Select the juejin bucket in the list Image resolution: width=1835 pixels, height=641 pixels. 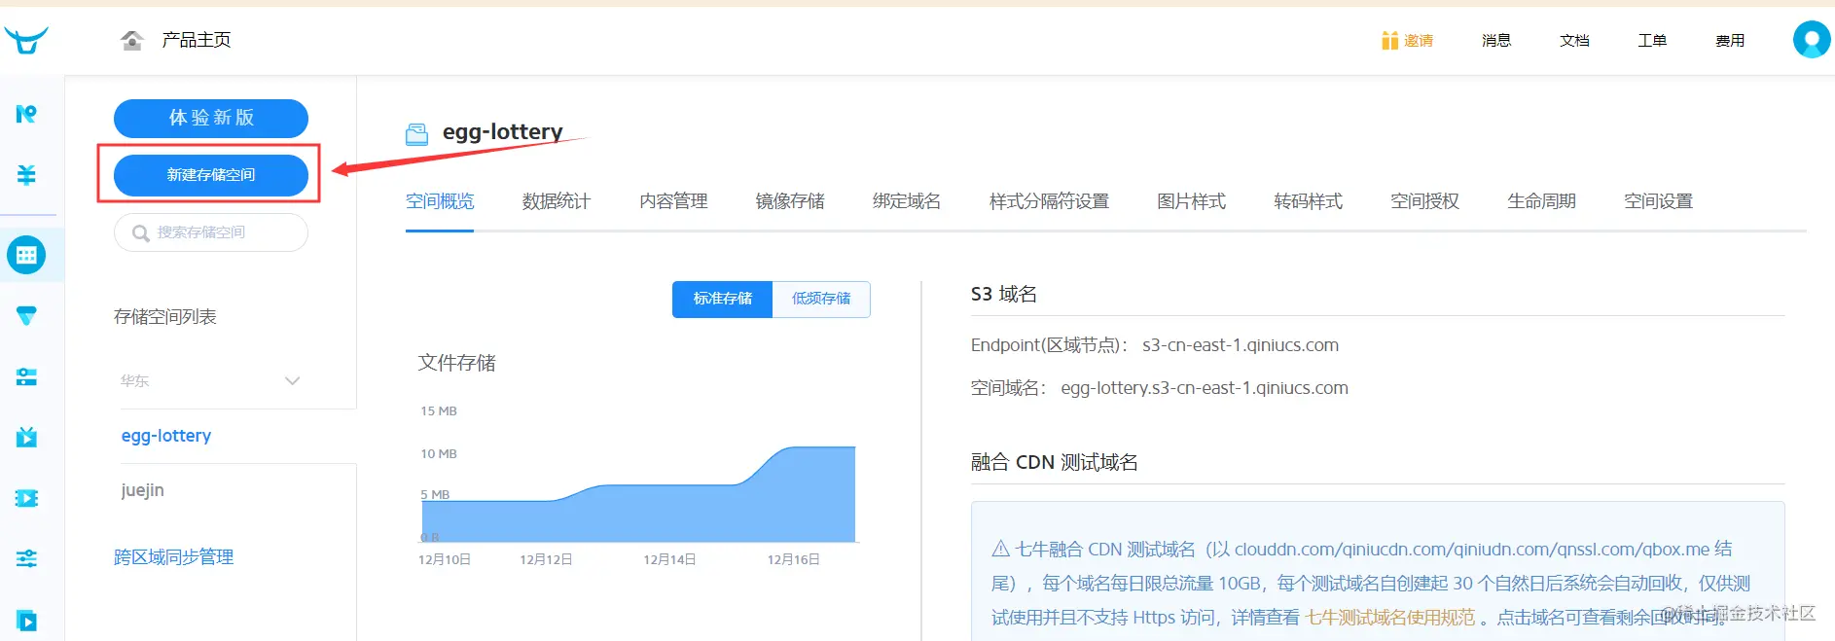pyautogui.click(x=143, y=490)
